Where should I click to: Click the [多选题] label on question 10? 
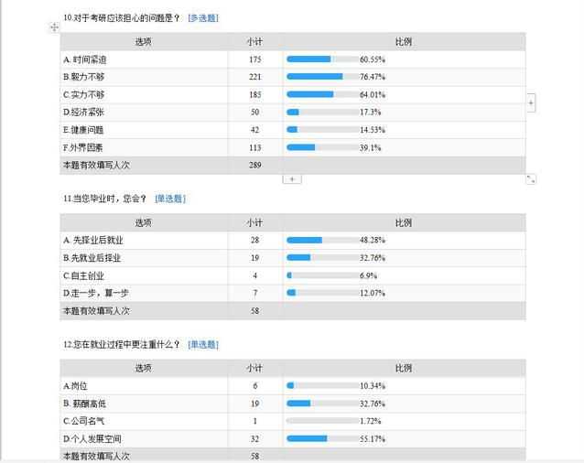[203, 17]
